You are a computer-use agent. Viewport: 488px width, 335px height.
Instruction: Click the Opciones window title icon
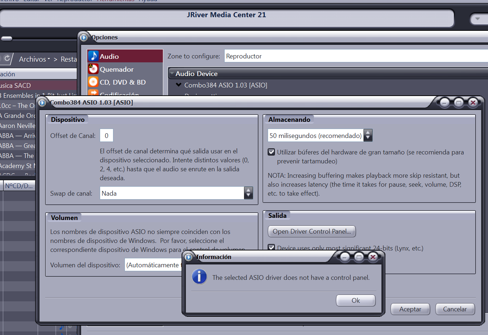(84, 37)
